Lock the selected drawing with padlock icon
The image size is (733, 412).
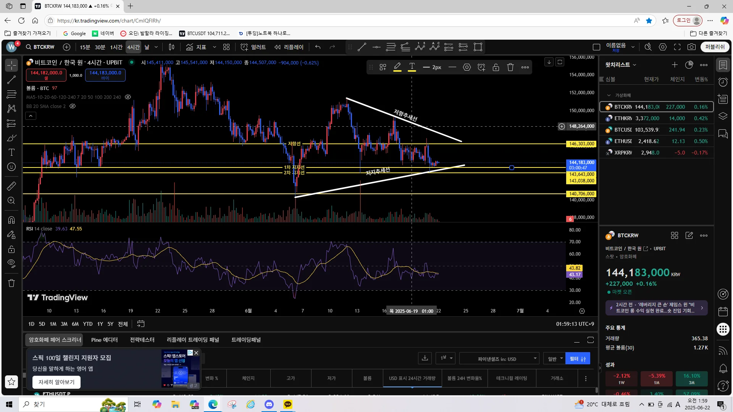click(x=496, y=67)
